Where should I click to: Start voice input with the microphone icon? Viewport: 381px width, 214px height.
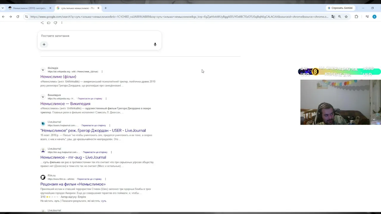point(155,45)
